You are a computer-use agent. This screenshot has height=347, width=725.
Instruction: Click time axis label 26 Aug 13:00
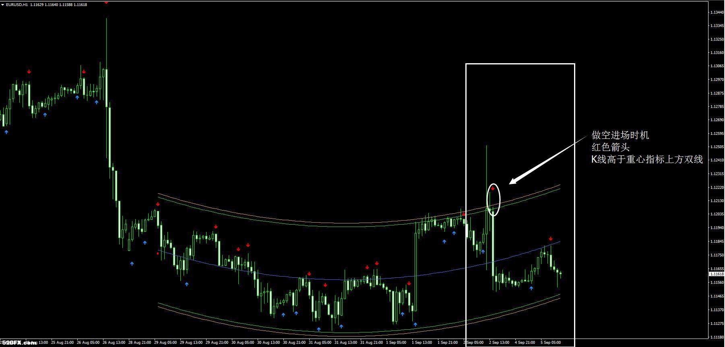pos(114,343)
